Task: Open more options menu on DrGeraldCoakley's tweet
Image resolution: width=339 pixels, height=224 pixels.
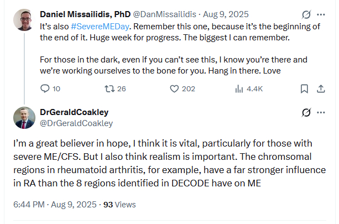Action: 321,112
